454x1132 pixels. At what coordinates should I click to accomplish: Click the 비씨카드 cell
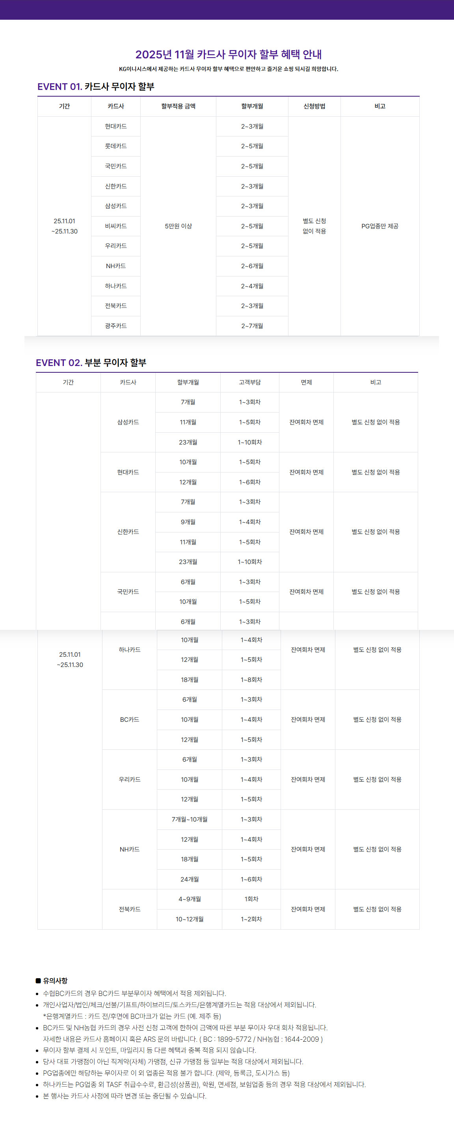(116, 226)
